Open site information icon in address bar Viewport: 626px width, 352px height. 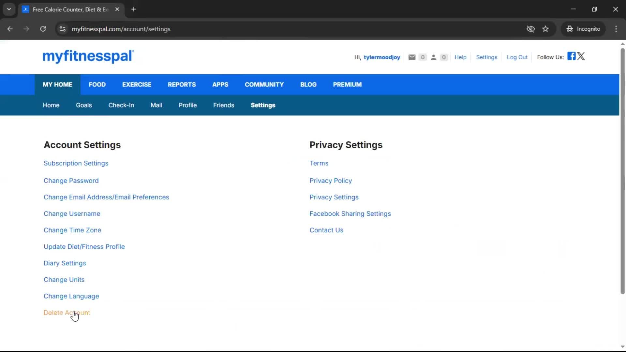coord(63,29)
